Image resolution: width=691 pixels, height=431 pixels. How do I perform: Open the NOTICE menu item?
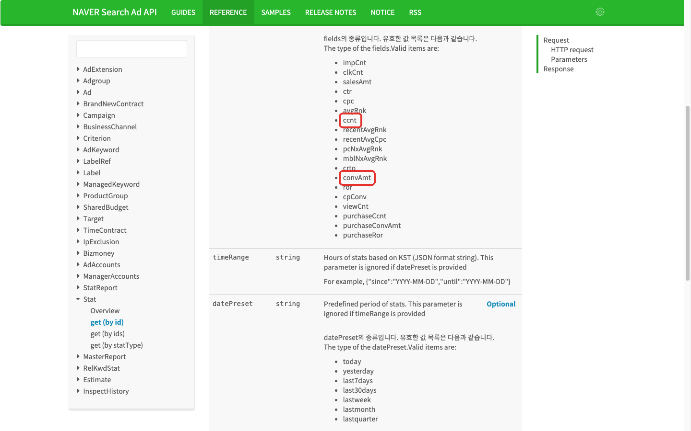click(382, 12)
